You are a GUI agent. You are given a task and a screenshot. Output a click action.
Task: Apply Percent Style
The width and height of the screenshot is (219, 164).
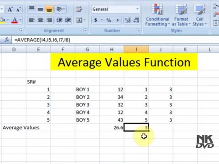[109, 20]
